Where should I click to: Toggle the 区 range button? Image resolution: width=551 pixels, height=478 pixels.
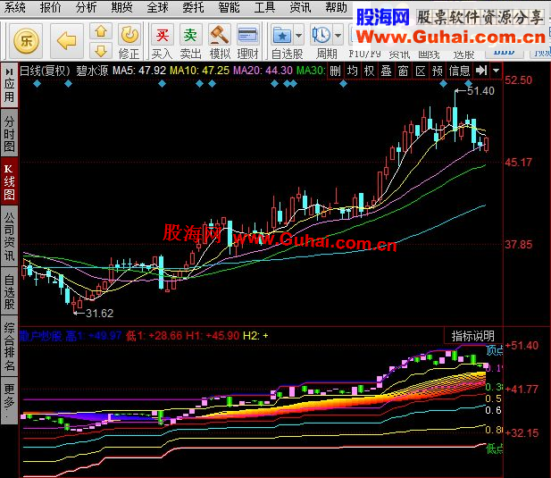(421, 71)
